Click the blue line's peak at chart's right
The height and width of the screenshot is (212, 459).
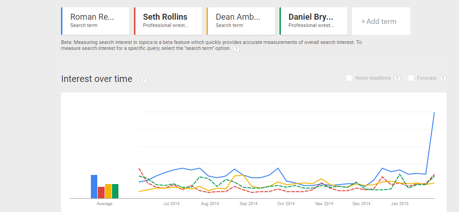(434, 112)
